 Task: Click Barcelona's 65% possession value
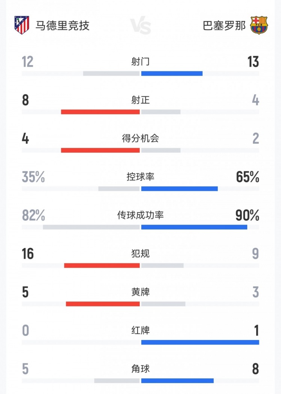click(x=248, y=177)
